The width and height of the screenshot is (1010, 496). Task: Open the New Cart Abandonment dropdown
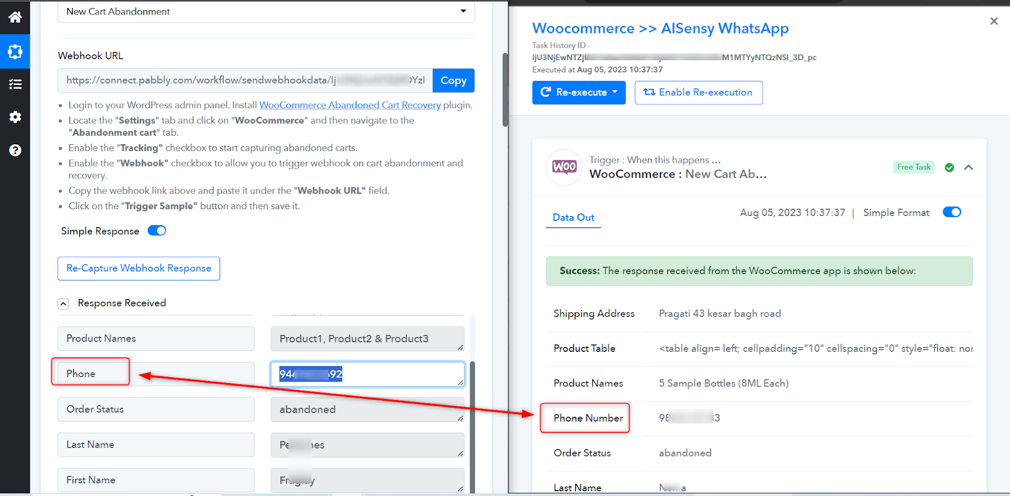coord(266,12)
